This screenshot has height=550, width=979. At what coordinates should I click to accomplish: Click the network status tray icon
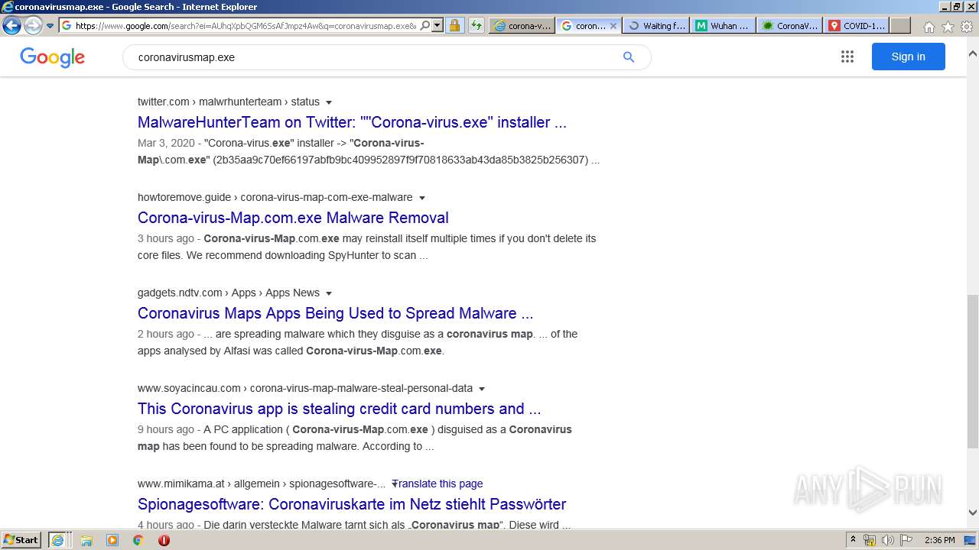[870, 540]
